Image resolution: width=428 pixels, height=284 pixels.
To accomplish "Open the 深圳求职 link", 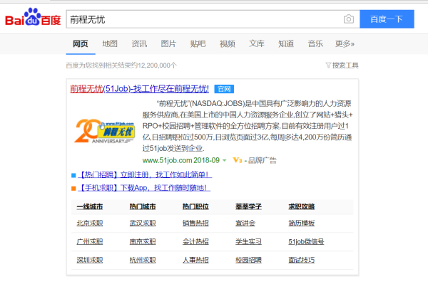I will 90,260.
